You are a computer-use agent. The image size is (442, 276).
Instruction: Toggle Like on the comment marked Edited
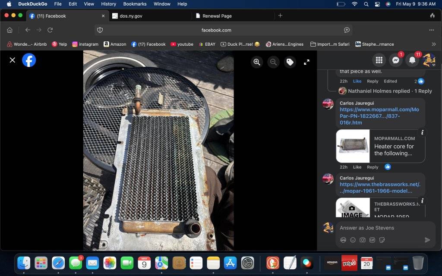tap(357, 81)
